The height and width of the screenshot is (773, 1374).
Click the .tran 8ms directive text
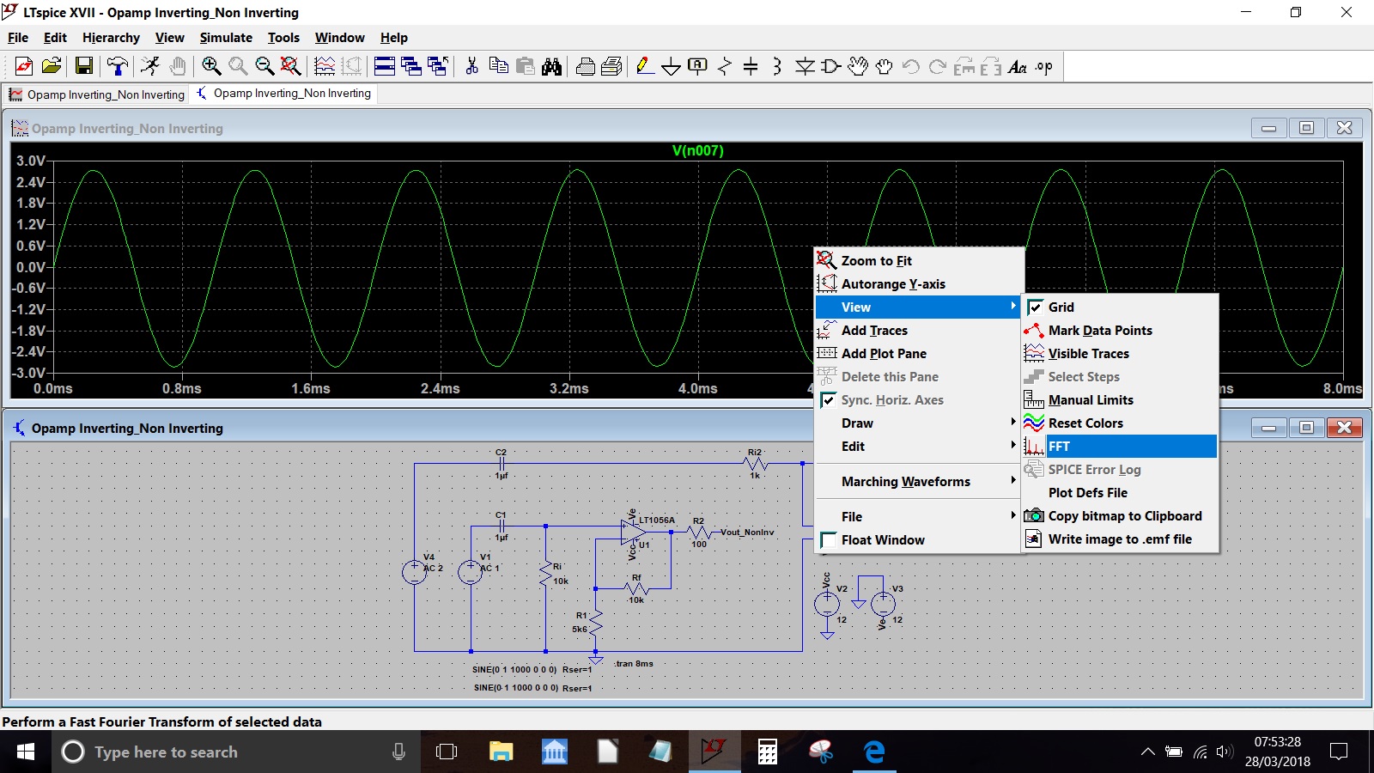pos(634,663)
